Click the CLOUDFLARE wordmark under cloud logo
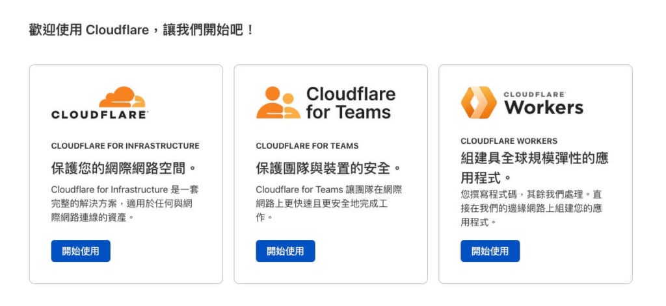 point(100,115)
